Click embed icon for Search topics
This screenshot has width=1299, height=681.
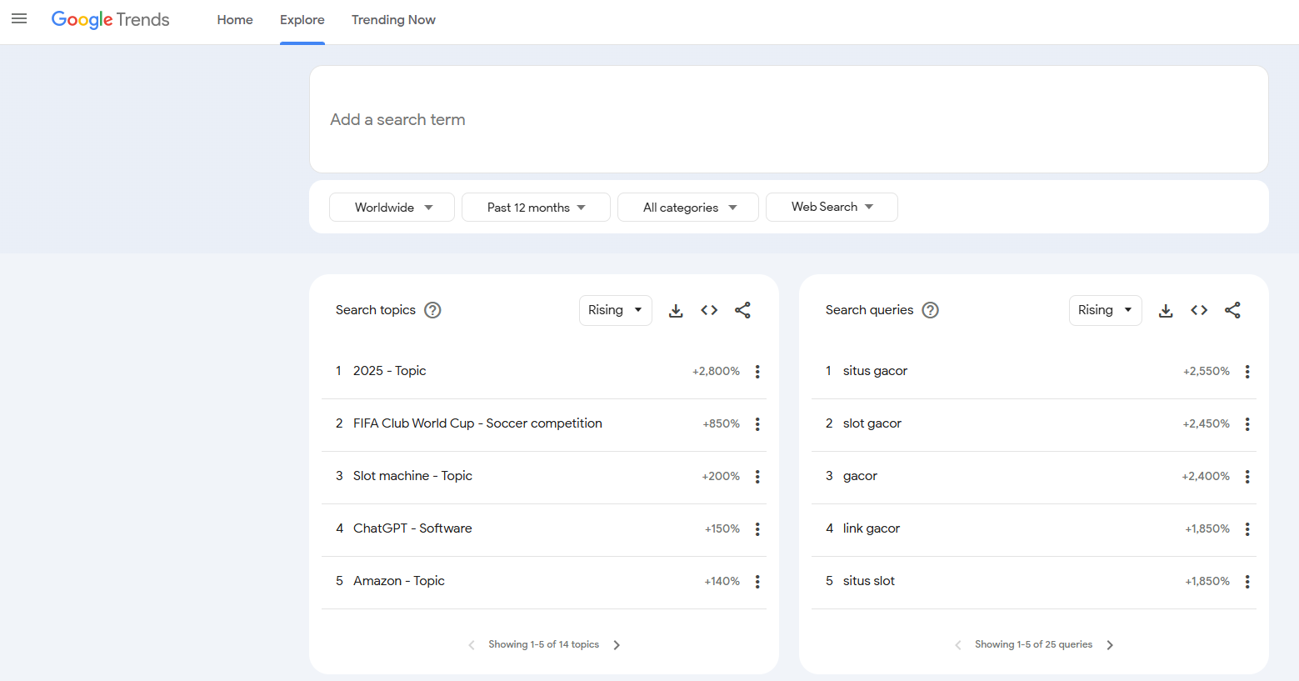pos(709,310)
